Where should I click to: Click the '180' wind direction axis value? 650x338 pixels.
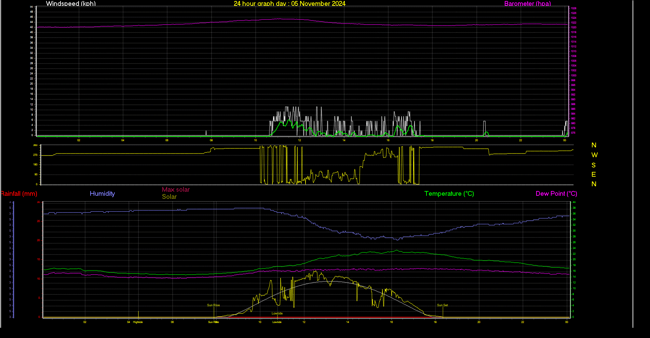tap(35, 165)
